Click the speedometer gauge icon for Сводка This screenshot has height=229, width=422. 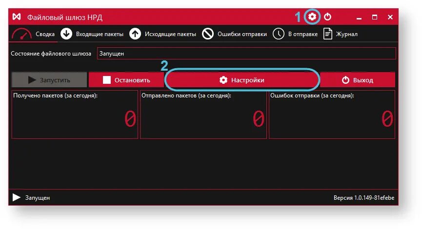21,35
